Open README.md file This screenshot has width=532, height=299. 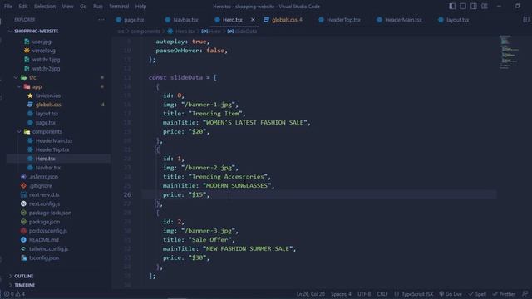[44, 240]
